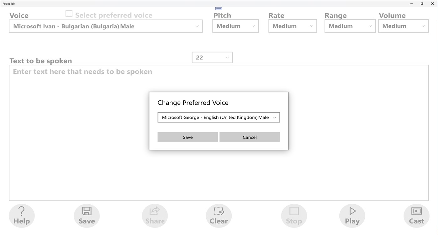Click the small expander above Pitch

pos(218,8)
